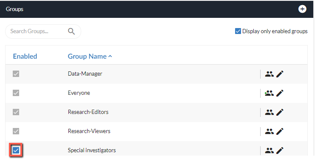This screenshot has width=315, height=159.
Task: Focus the Search Groups input field
Action: point(43,31)
